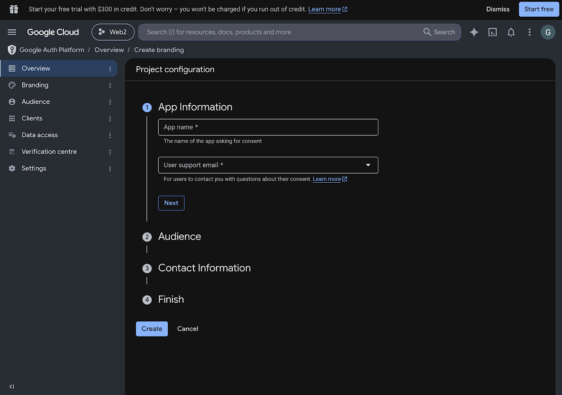Expand the Contact Information step
Screen dimensions: 562x395
(x=204, y=268)
